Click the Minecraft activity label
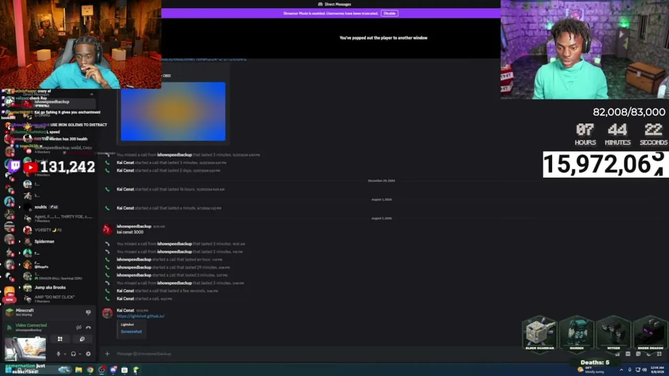This screenshot has width=669, height=376. [25, 310]
